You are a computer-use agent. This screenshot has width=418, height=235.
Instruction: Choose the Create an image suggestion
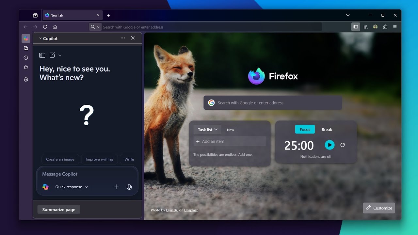60,159
